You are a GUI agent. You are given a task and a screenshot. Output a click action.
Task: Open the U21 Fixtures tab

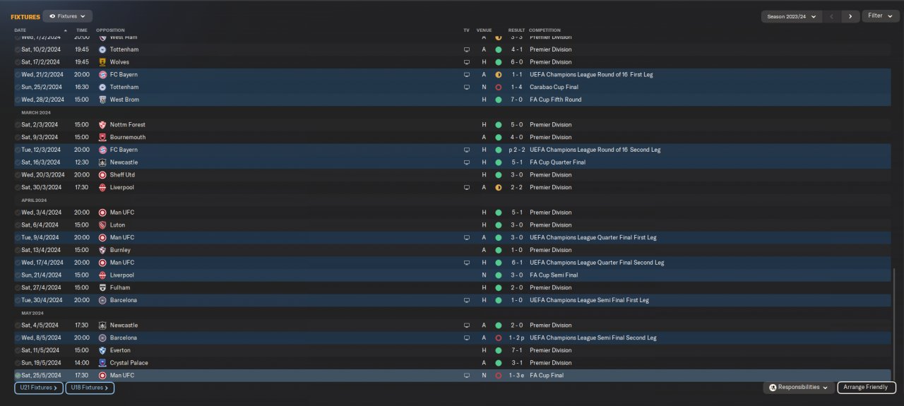click(x=39, y=388)
